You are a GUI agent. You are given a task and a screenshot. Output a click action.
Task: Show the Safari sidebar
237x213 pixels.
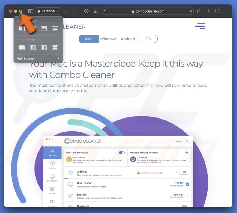pos(31,11)
